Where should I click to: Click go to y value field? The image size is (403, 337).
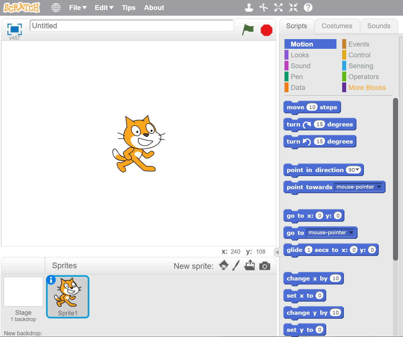(x=338, y=215)
